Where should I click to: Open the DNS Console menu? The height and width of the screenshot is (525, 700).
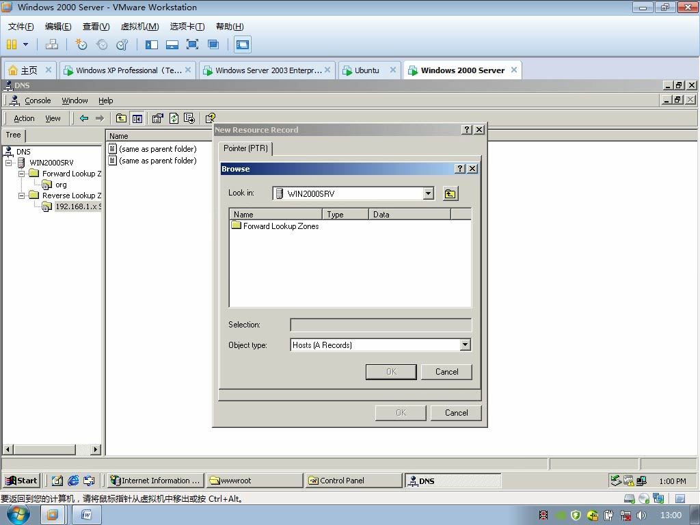pos(38,100)
